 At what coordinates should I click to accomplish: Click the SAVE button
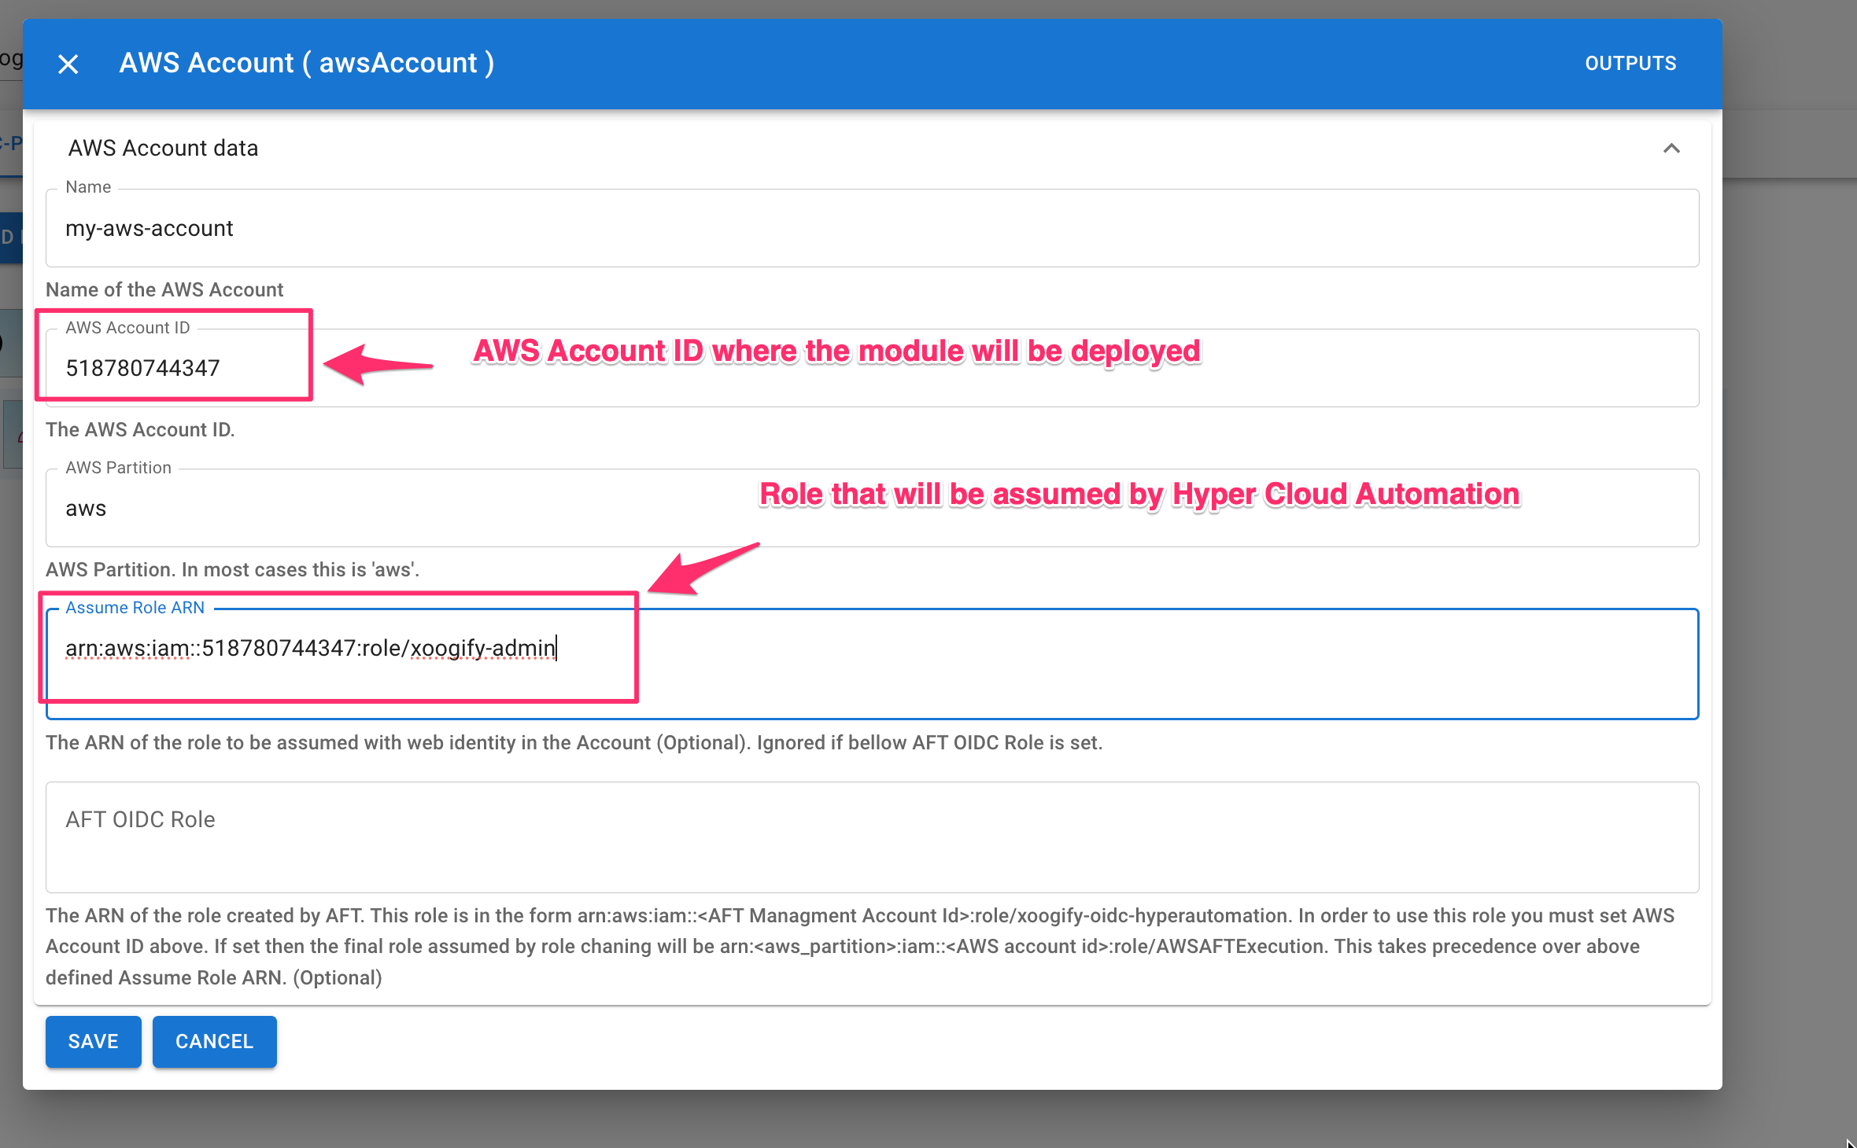tap(93, 1041)
